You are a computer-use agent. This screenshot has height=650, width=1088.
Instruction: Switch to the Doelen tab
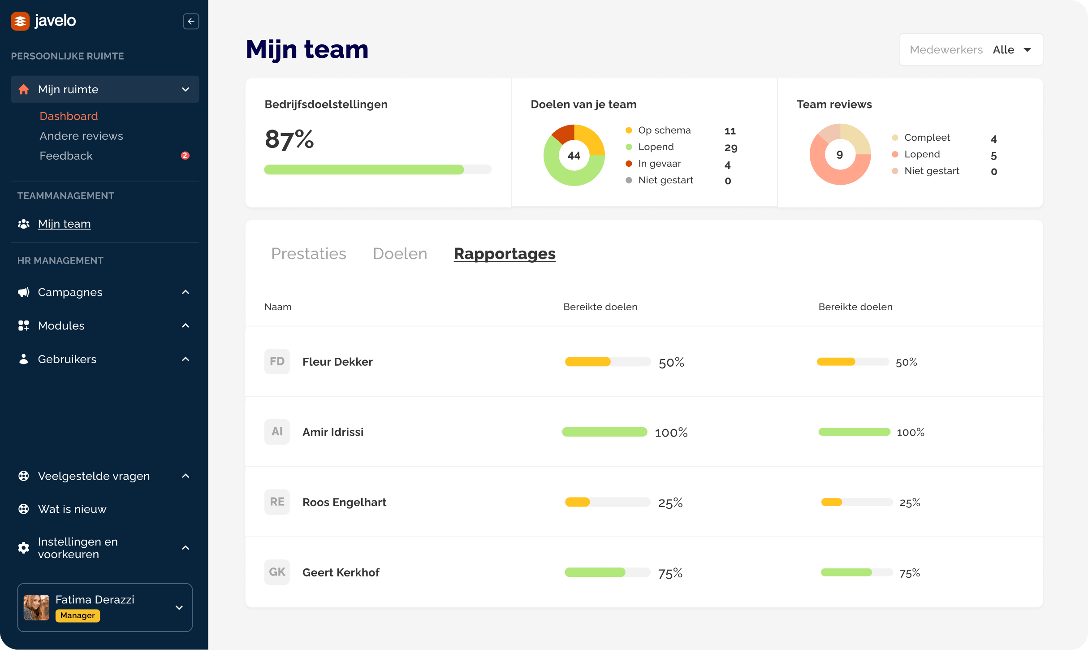click(x=400, y=254)
